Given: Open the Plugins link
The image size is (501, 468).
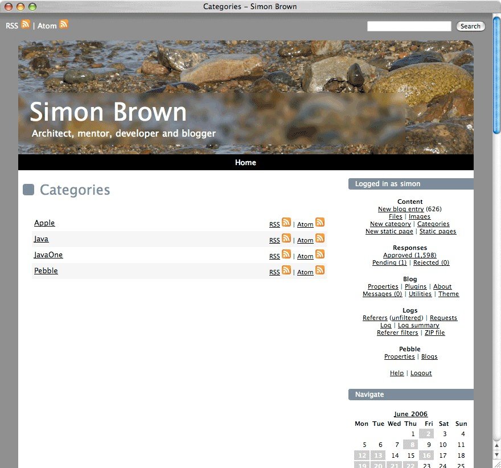Looking at the screenshot, I should 416,286.
